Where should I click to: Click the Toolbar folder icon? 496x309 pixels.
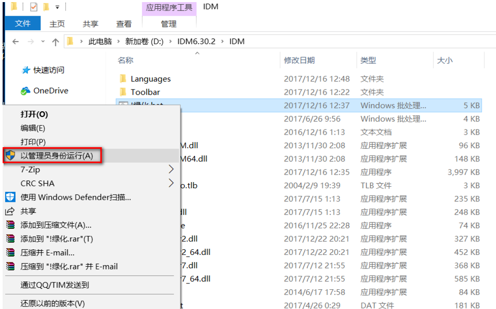[x=123, y=92]
